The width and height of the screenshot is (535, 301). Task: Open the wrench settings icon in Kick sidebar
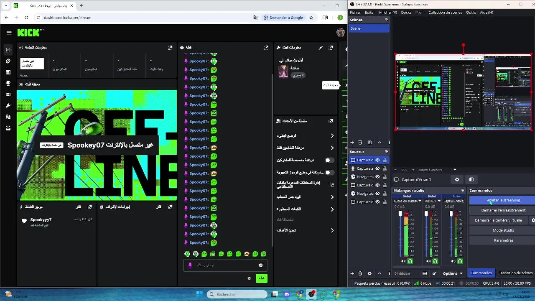(8, 106)
